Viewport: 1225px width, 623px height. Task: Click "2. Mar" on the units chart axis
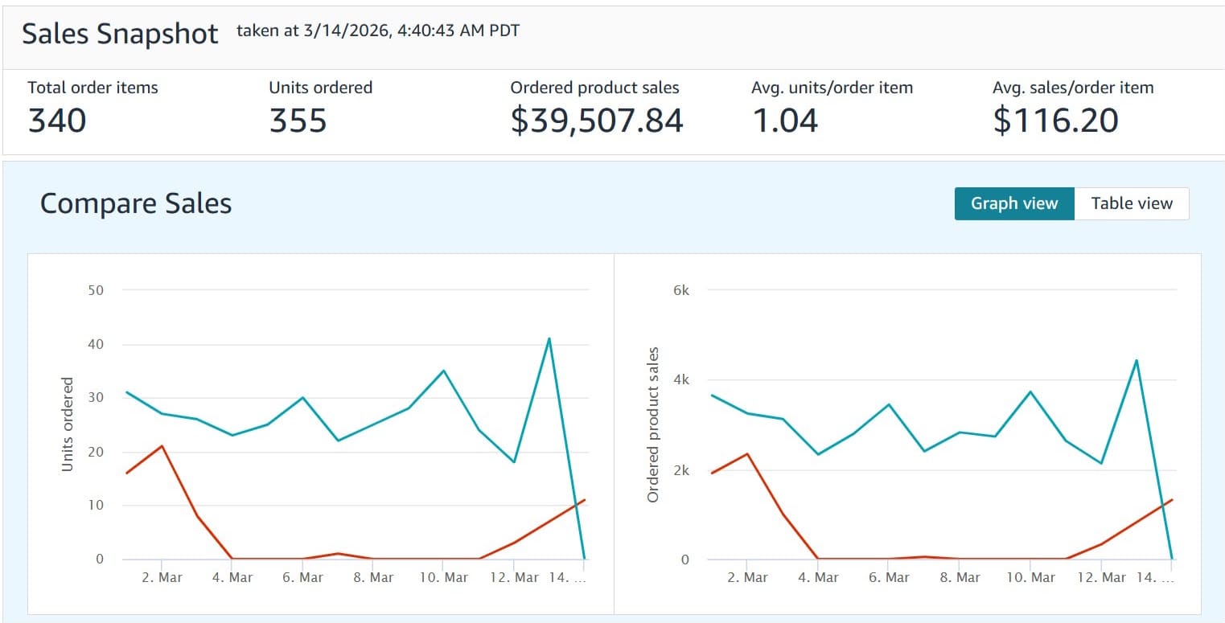click(x=162, y=577)
